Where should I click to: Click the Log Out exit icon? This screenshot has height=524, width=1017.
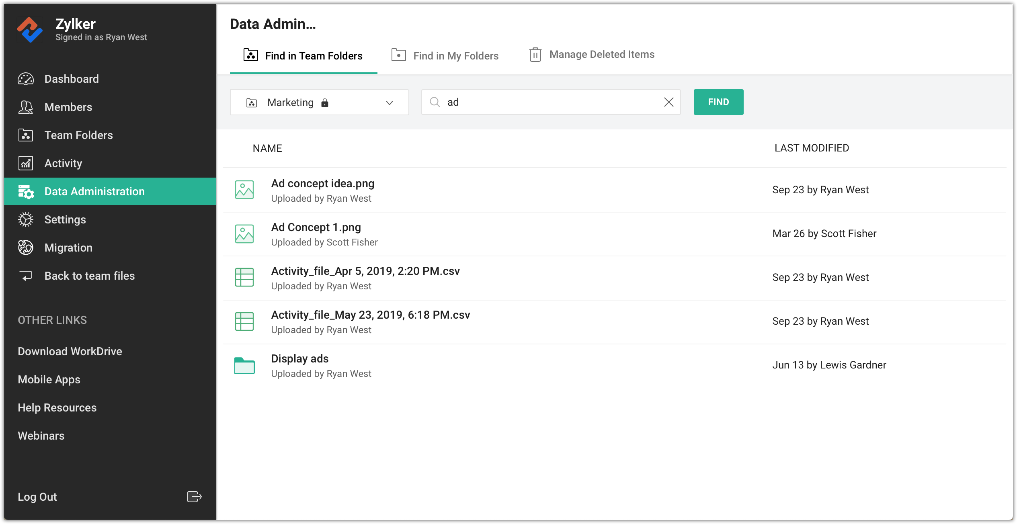pos(194,497)
